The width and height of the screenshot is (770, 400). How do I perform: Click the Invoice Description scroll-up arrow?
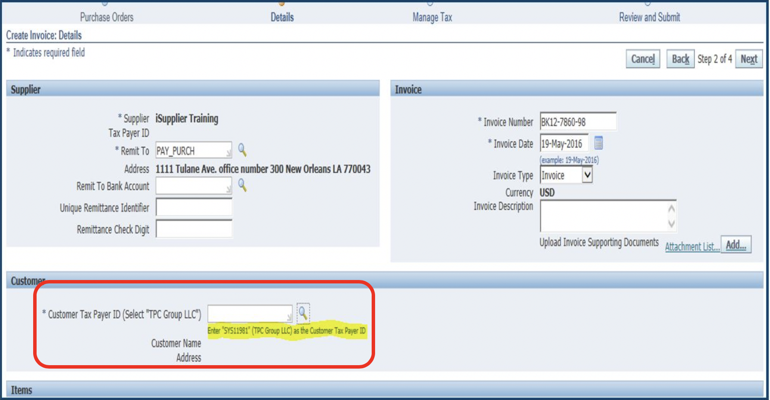(x=671, y=209)
